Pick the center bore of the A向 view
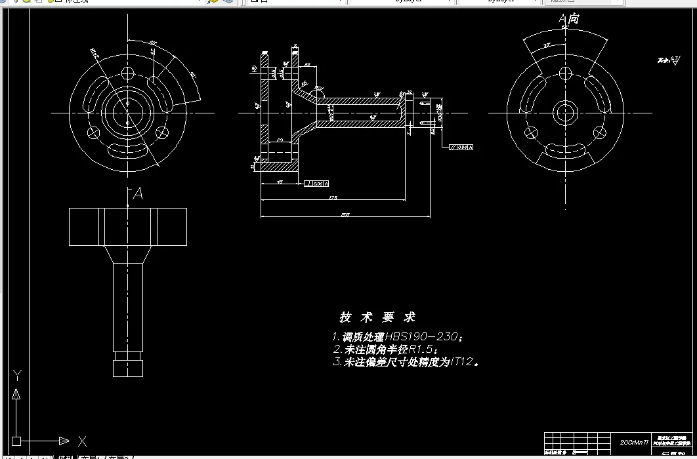 (566, 113)
